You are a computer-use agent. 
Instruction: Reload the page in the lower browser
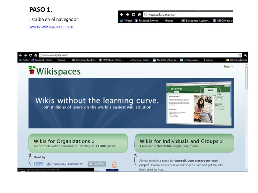[30, 55]
